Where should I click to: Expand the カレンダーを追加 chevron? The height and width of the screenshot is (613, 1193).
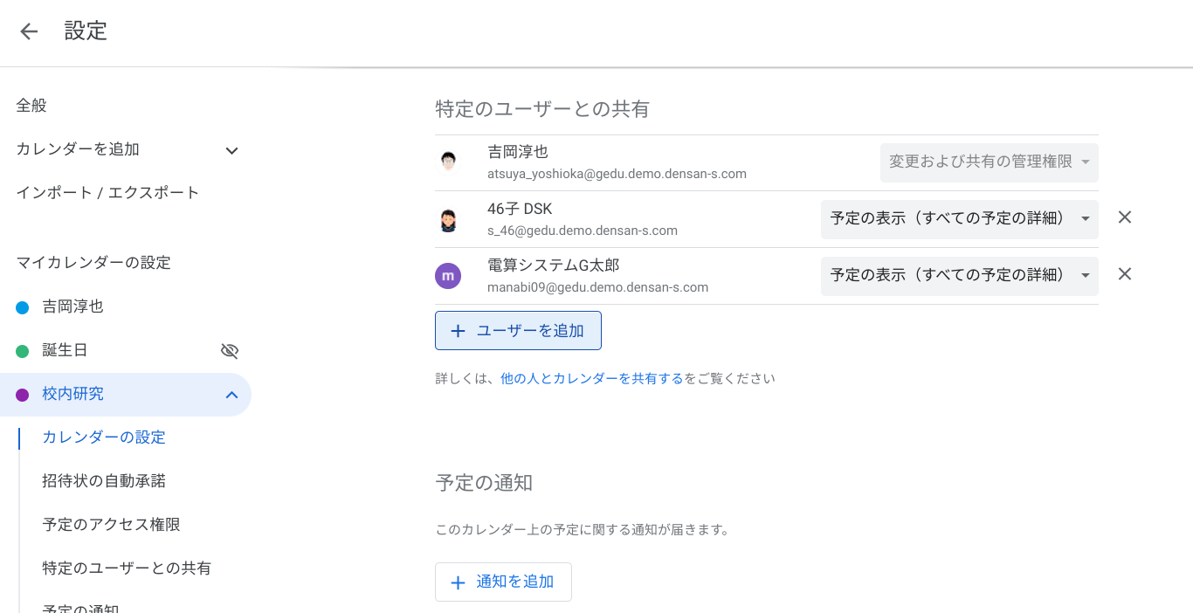point(231,150)
